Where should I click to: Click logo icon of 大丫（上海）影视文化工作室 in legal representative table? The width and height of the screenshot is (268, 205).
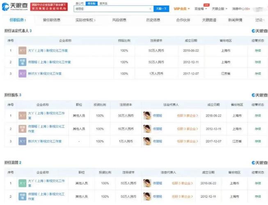tap(23, 51)
